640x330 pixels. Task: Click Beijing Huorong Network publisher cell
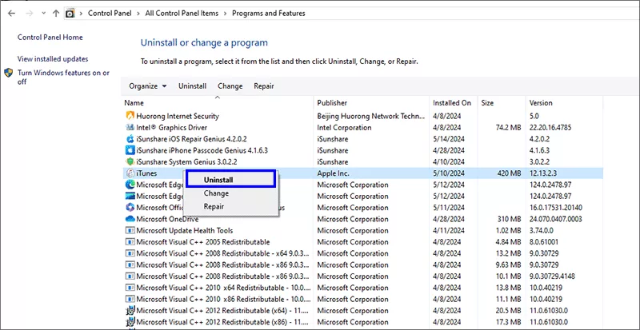(371, 116)
